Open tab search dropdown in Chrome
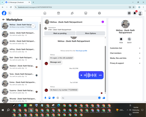 [x=2, y=2]
